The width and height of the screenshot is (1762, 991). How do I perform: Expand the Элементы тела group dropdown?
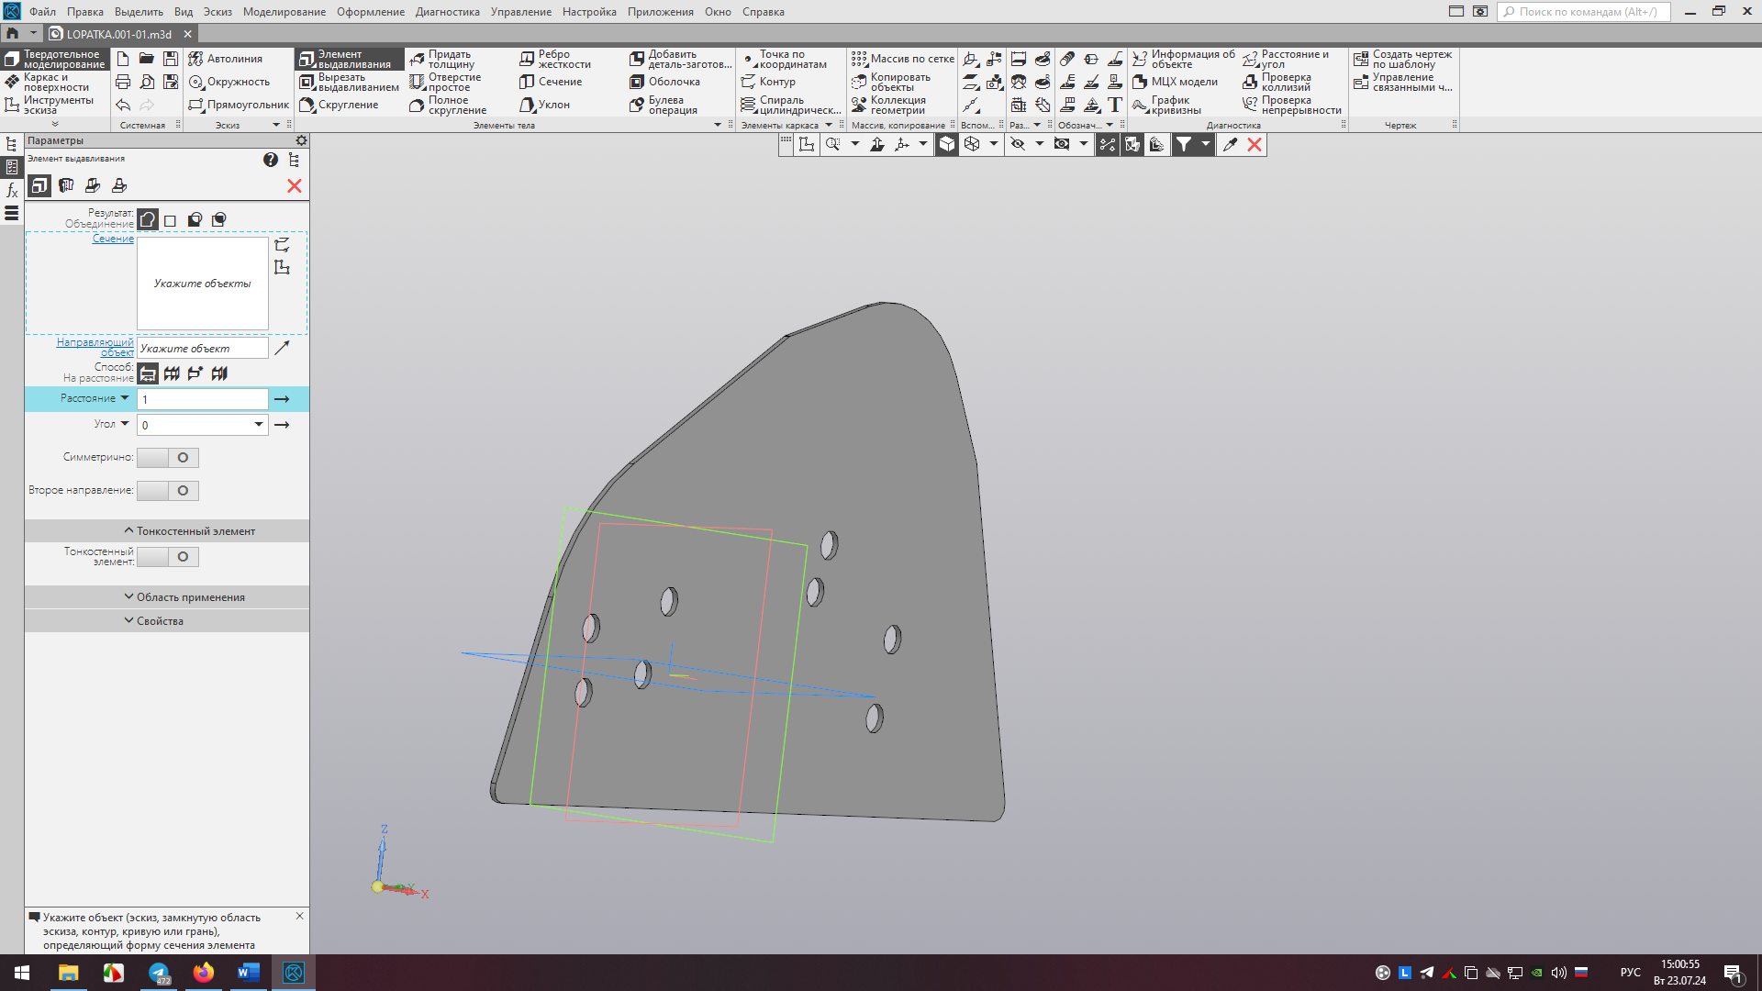click(x=718, y=125)
